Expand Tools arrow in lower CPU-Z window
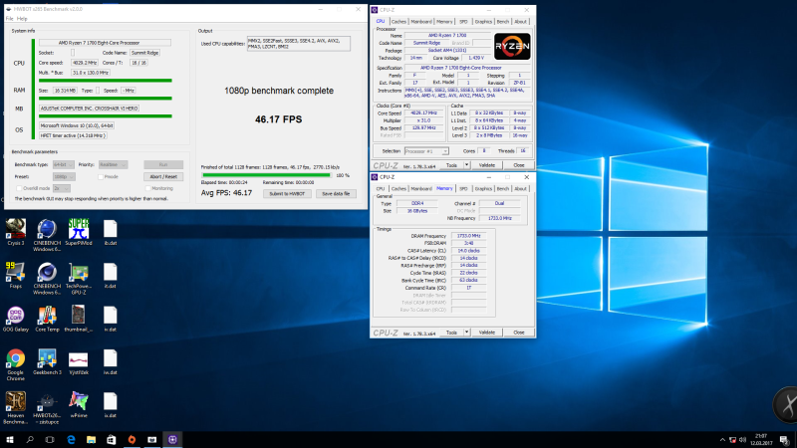This screenshot has height=448, width=797. 466,333
